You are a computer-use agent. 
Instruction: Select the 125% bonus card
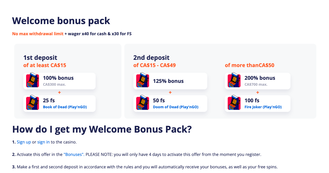coord(170,81)
